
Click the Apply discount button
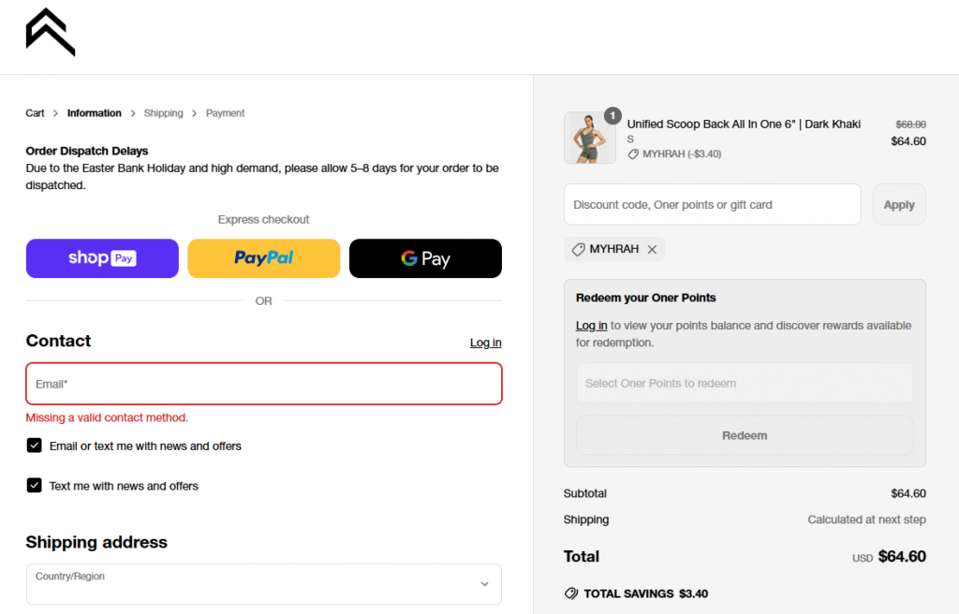(898, 204)
